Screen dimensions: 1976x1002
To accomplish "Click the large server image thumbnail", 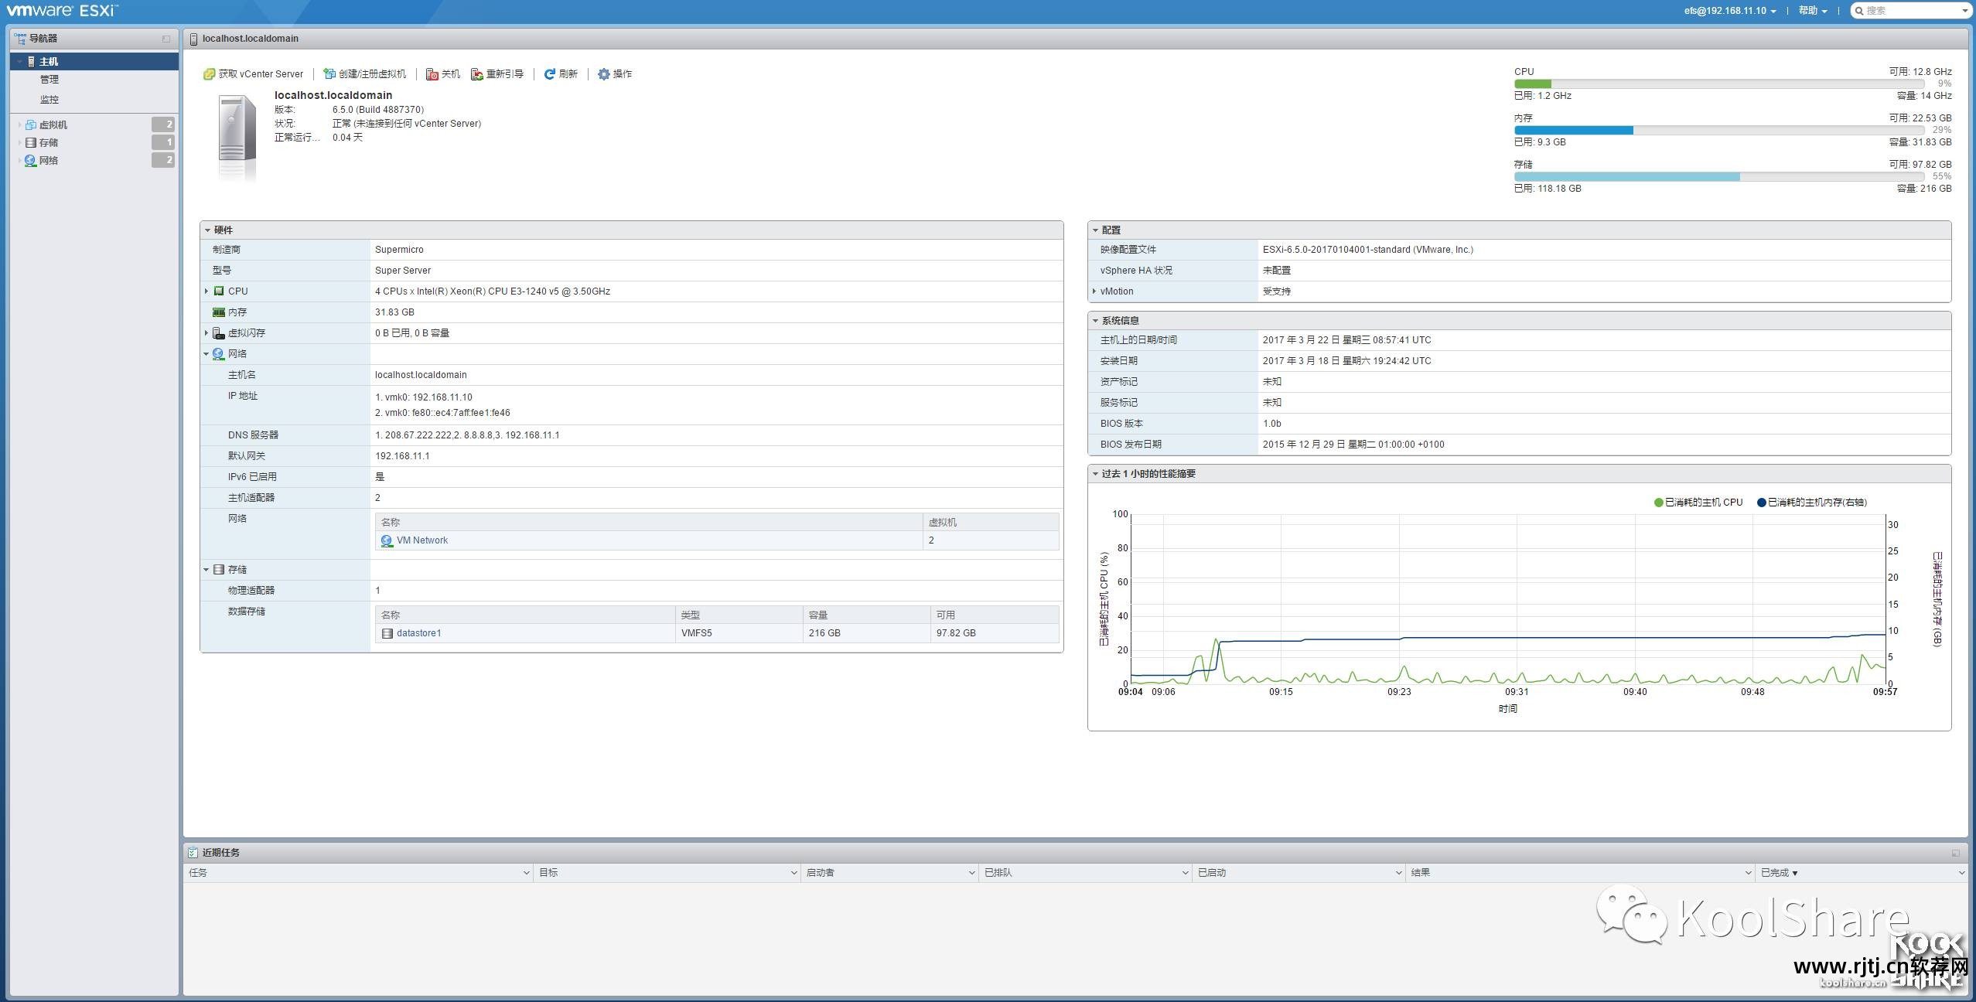I will pyautogui.click(x=237, y=139).
